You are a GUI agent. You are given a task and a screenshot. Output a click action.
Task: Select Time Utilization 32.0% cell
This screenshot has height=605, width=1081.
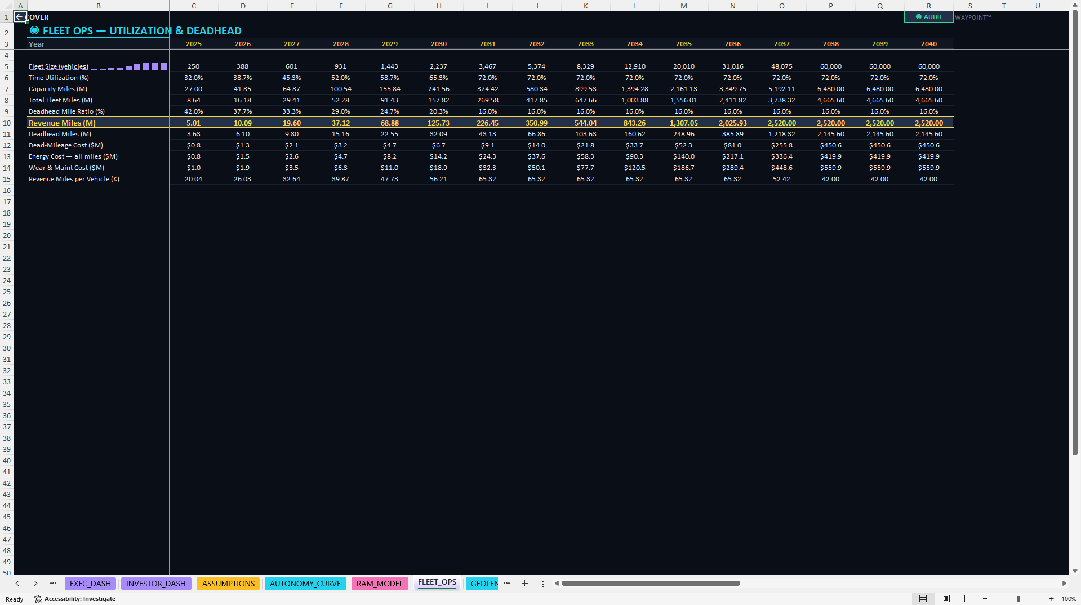point(194,78)
